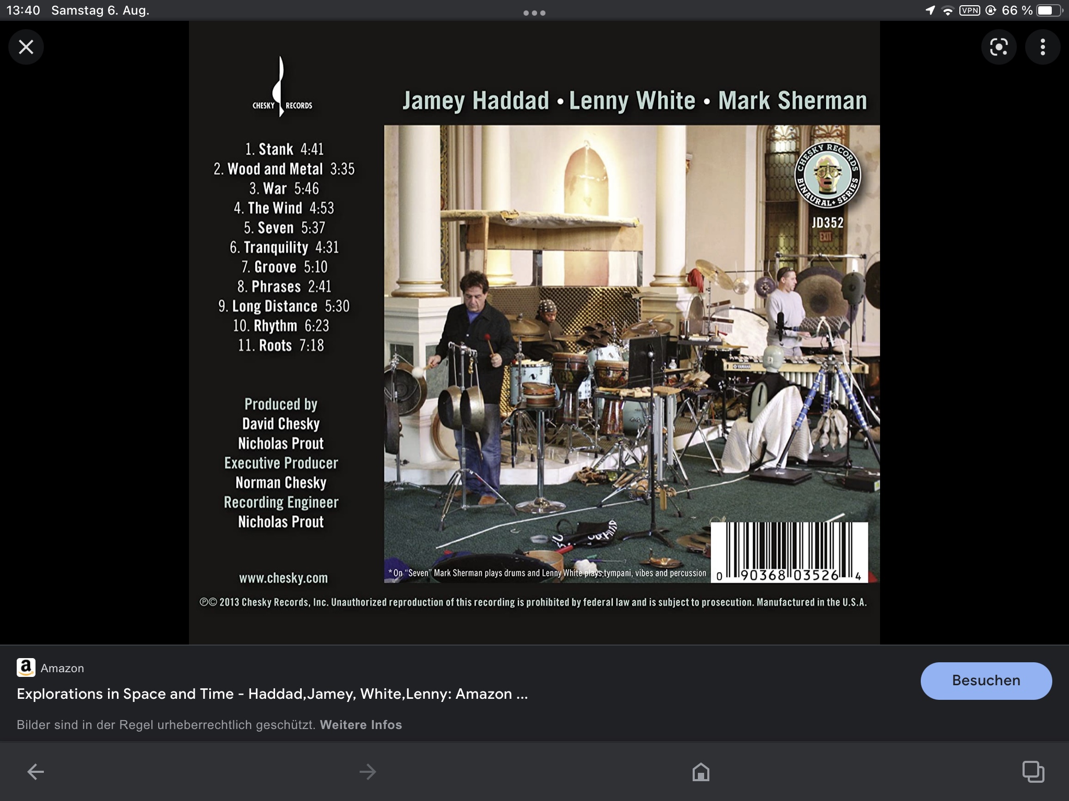
Task: Tap the Amazon source name
Action: click(62, 668)
